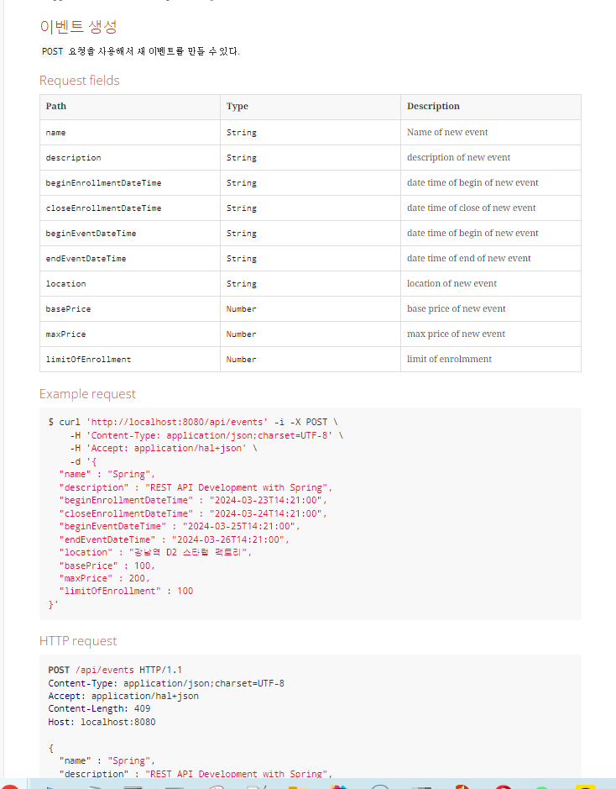The width and height of the screenshot is (616, 789).
Task: Click the Content-Type header line in curl
Action: 207,435
